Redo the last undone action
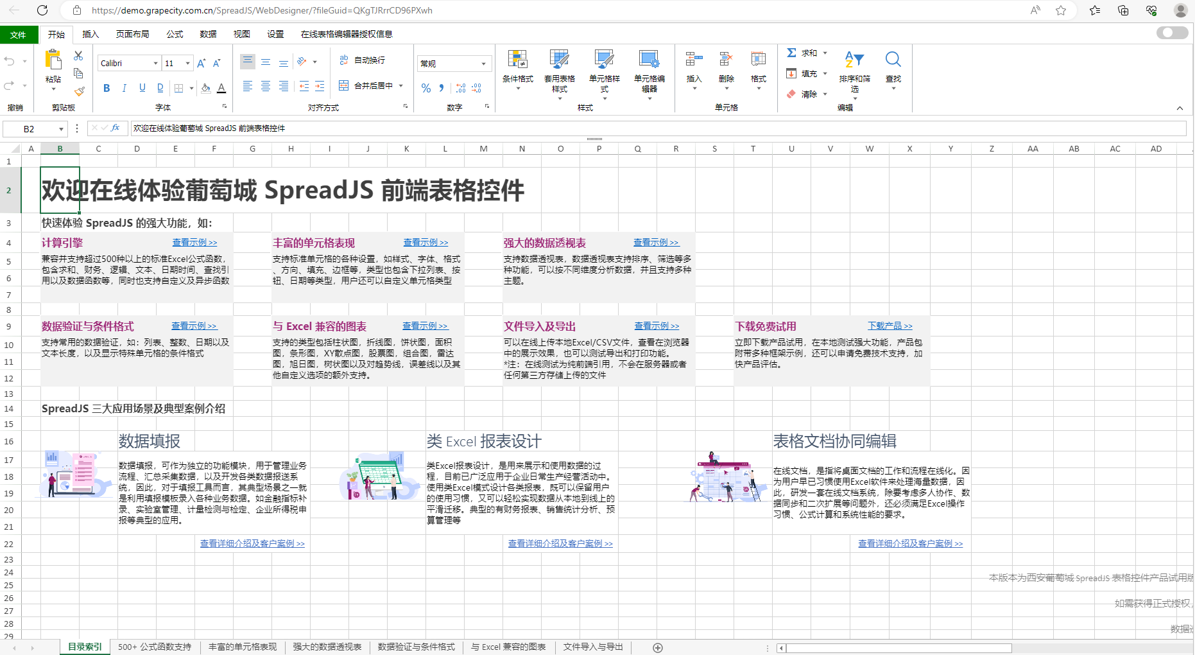Screen dimensions: 1195x655 coord(10,85)
